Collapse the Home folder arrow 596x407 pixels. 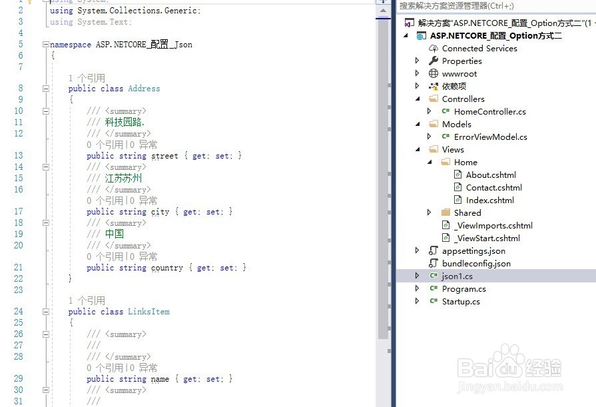tap(430, 162)
